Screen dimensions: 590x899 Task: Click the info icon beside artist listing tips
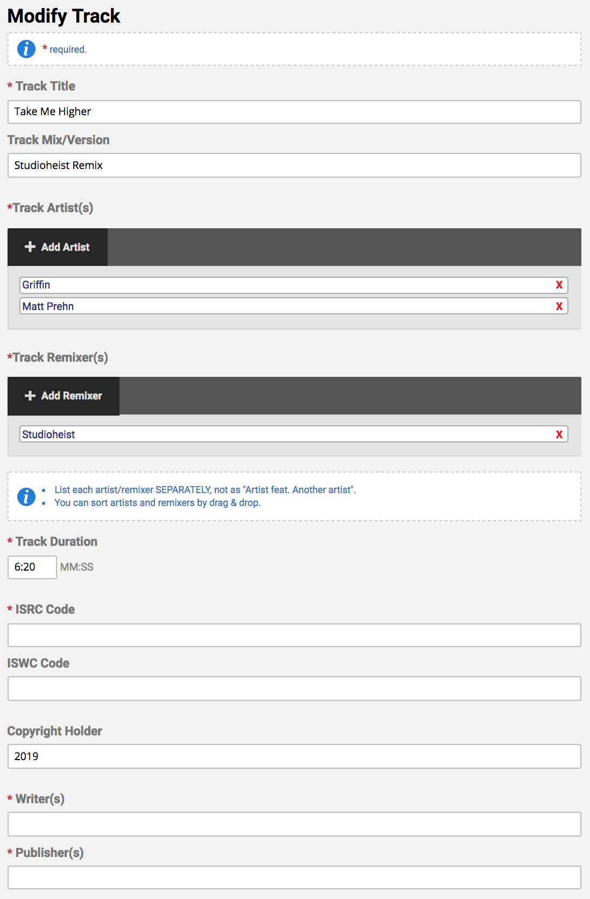[x=26, y=496]
